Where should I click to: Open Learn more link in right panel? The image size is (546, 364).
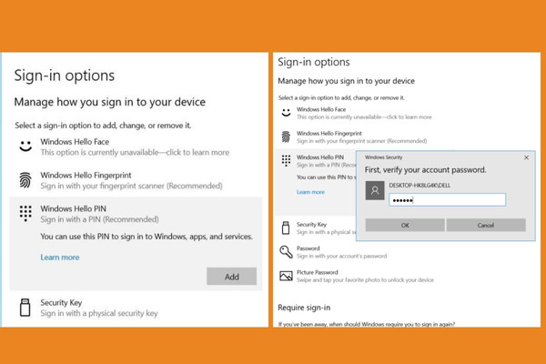tap(310, 192)
